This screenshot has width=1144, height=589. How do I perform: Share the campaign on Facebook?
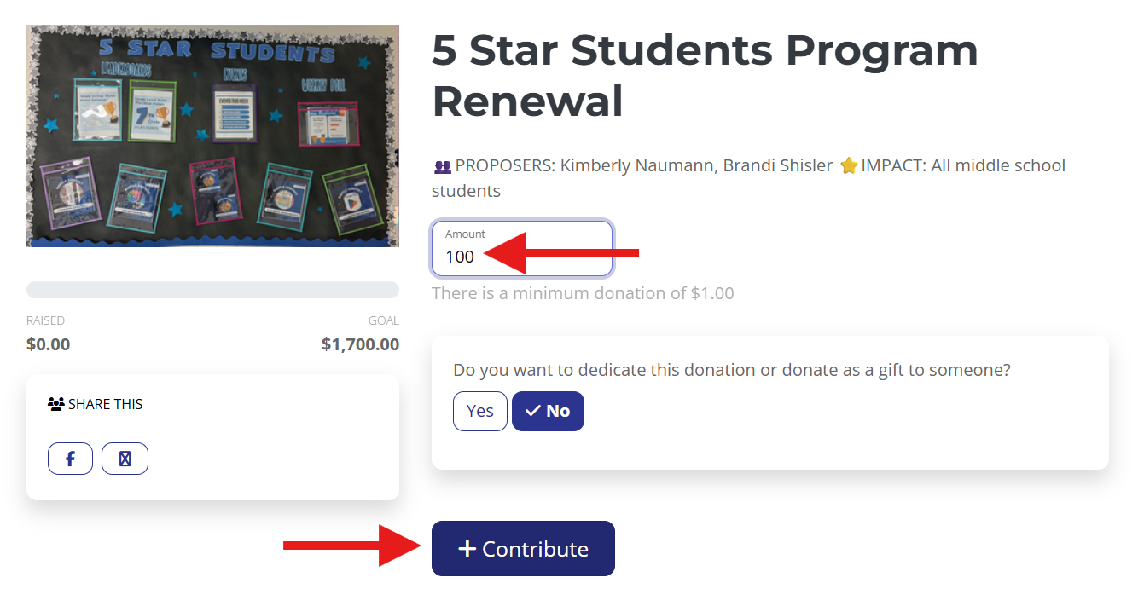tap(70, 459)
